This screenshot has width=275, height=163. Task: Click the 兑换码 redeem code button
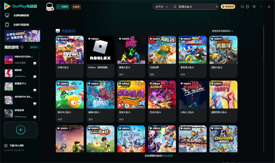tap(63, 7)
